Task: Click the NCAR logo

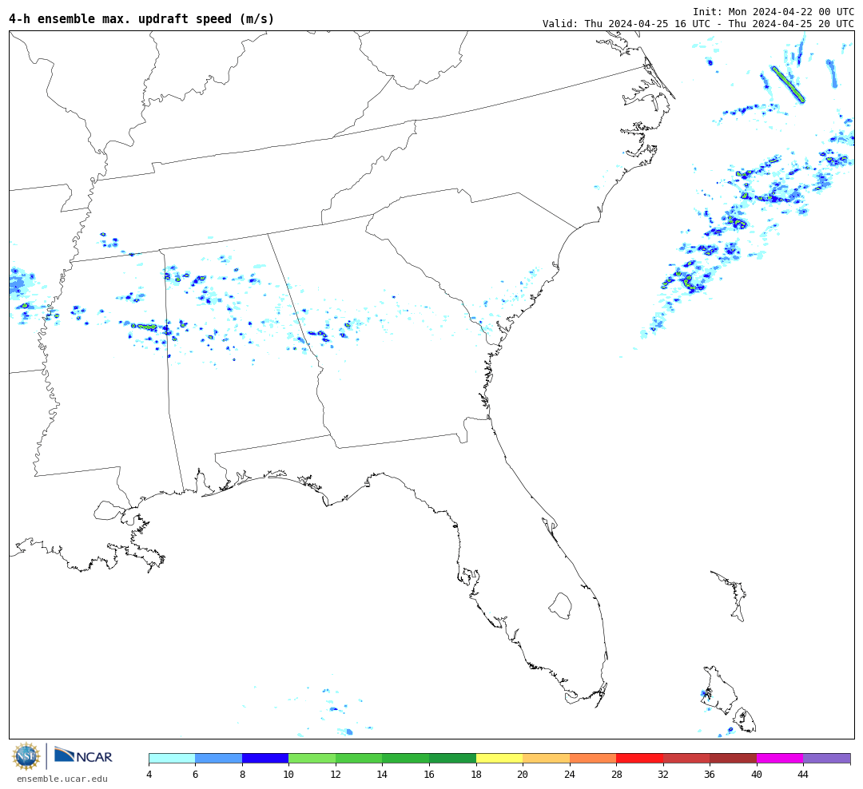Action: 83,755
